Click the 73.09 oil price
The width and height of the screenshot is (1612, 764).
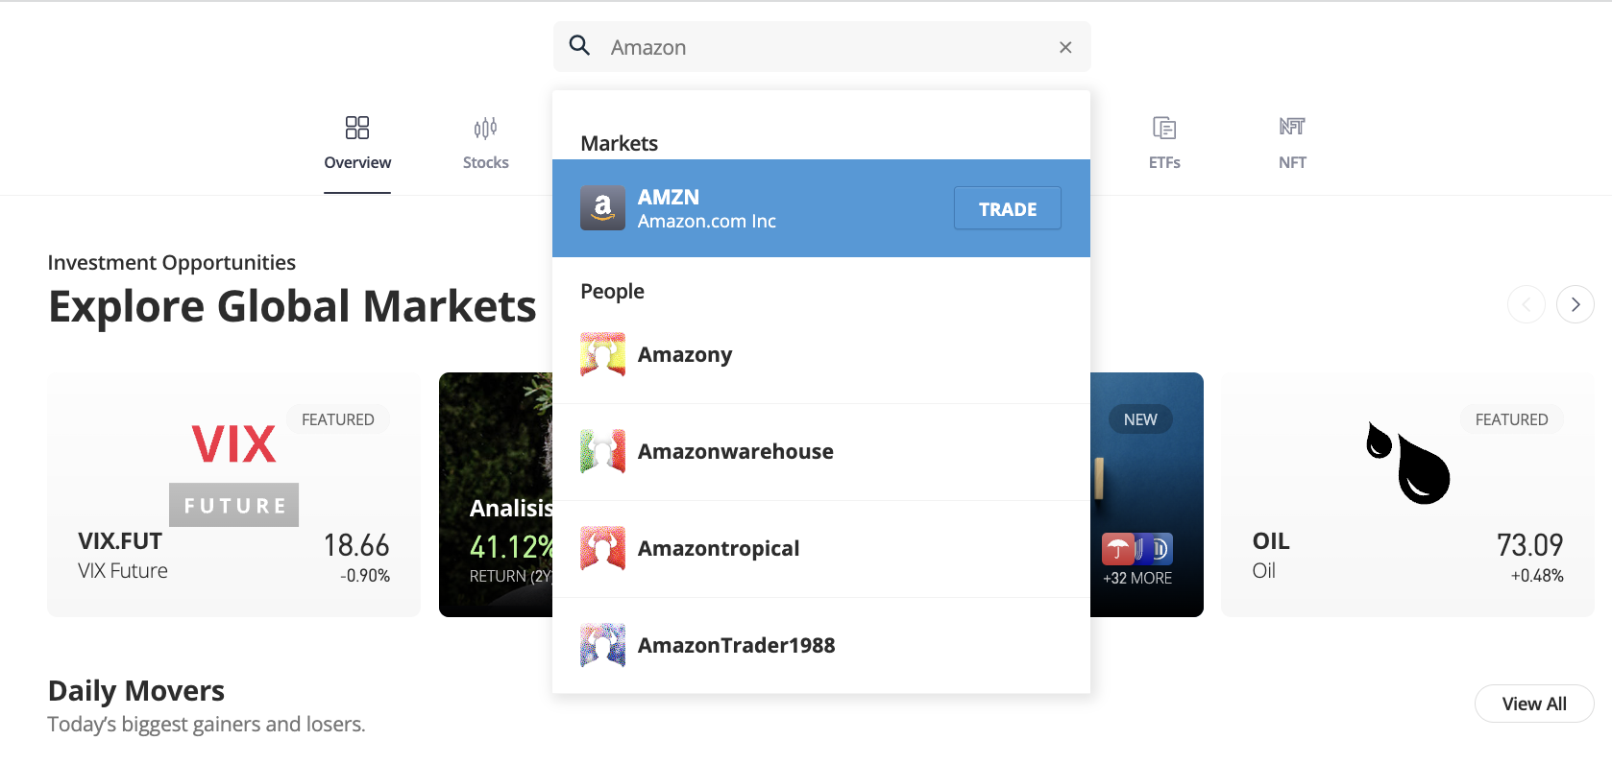(1530, 545)
